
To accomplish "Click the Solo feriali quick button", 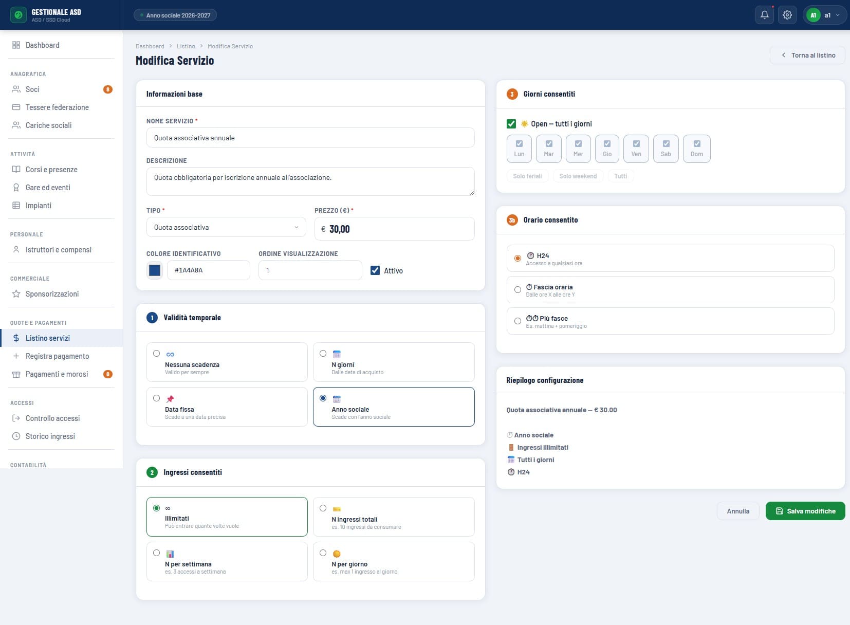I will (527, 176).
